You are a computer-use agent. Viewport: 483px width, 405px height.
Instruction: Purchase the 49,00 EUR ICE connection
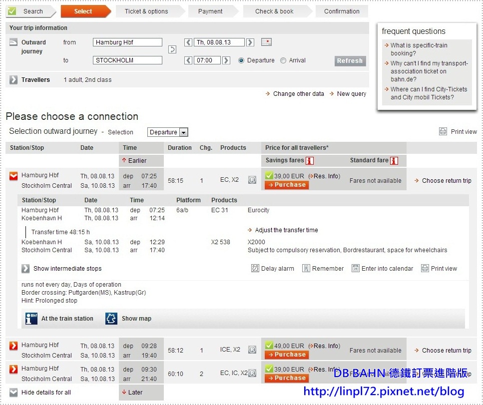pyautogui.click(x=287, y=355)
